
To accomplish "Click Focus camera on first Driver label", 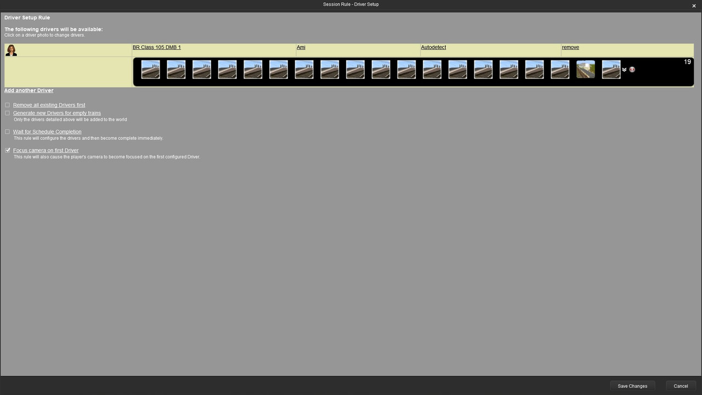I will tap(46, 150).
